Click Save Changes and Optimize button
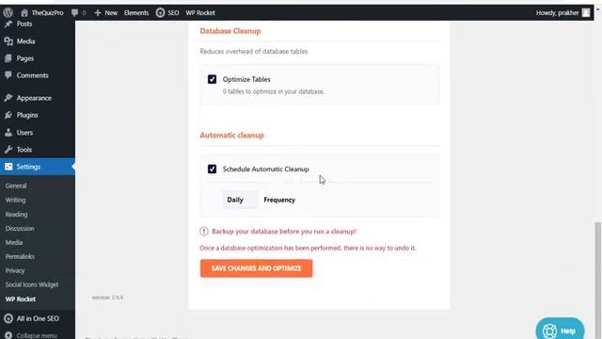 coord(256,268)
